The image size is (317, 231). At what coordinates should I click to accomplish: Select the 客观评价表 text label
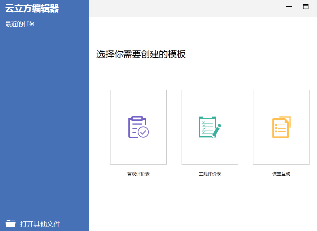[138, 174]
